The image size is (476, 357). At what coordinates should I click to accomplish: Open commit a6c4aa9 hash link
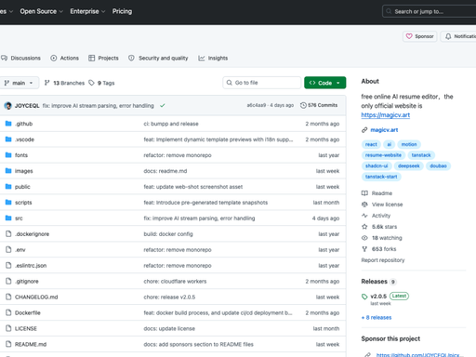257,105
